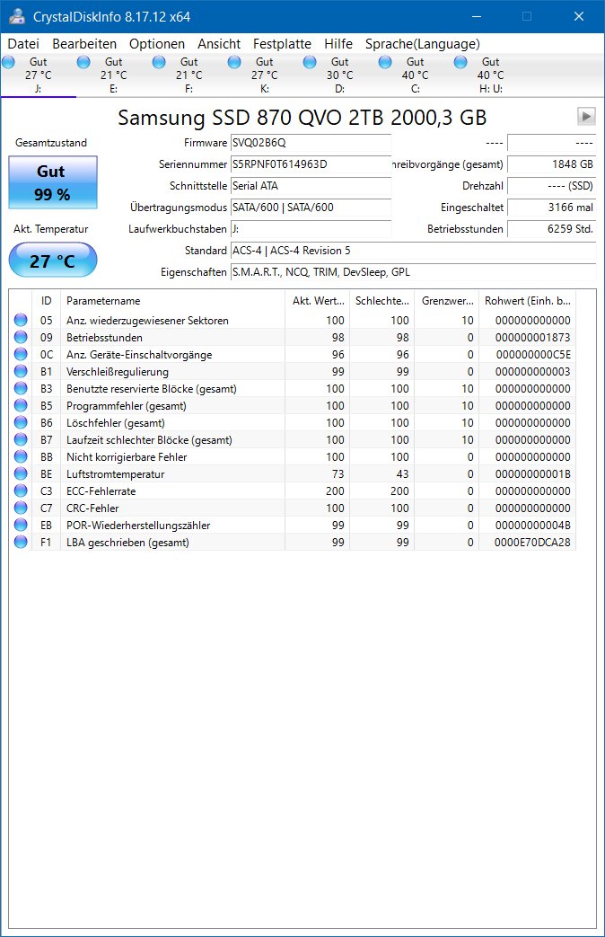Click the Akt. Wert column header

(317, 301)
